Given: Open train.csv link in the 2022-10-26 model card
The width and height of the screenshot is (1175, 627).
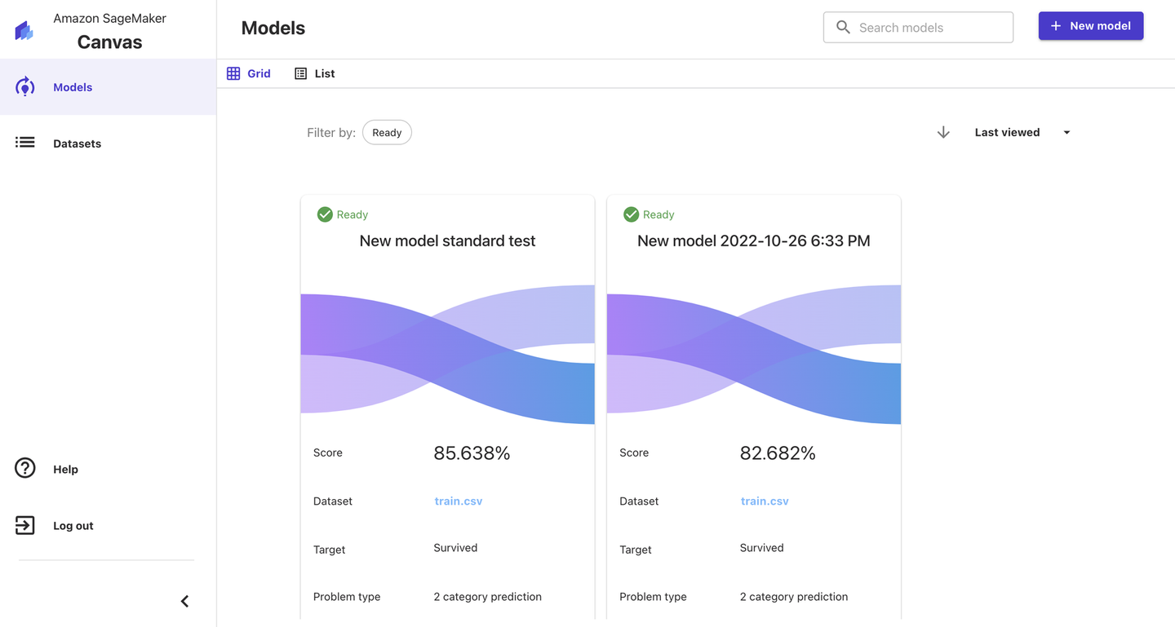Looking at the screenshot, I should point(764,501).
